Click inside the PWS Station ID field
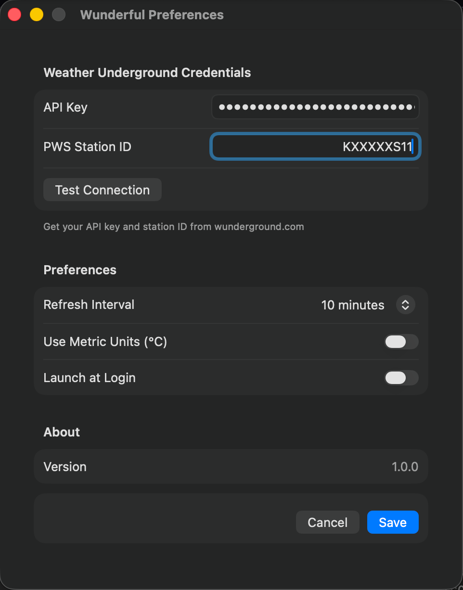463x590 pixels. pos(315,146)
